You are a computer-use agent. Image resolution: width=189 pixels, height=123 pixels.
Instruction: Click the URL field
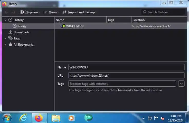tap(126, 76)
